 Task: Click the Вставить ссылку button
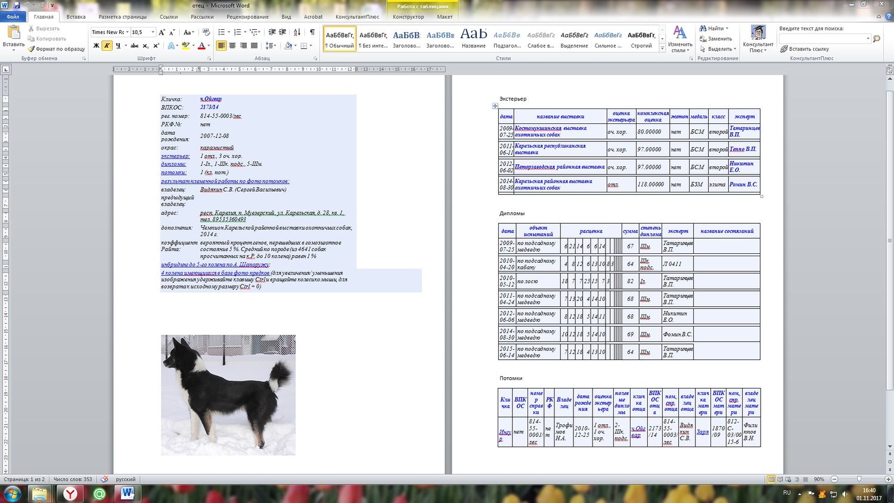pyautogui.click(x=805, y=49)
